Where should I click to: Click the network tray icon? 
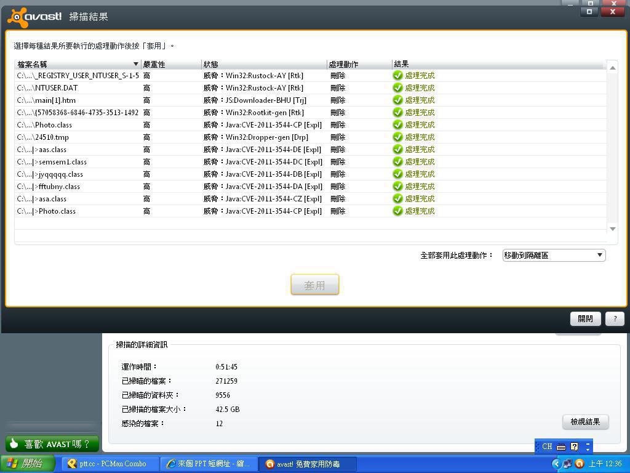(567, 464)
